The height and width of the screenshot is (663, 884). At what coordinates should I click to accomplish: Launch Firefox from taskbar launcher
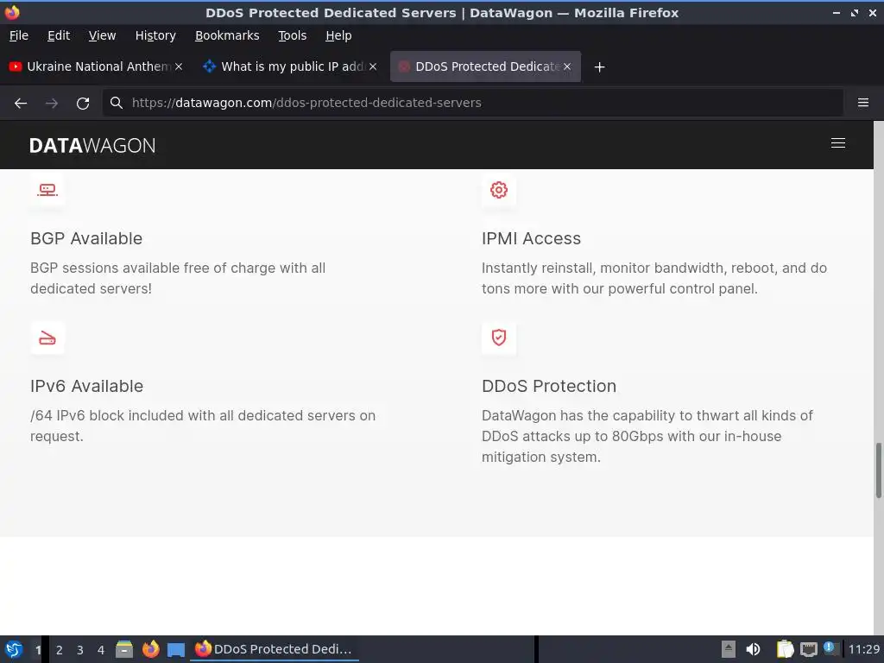click(150, 649)
